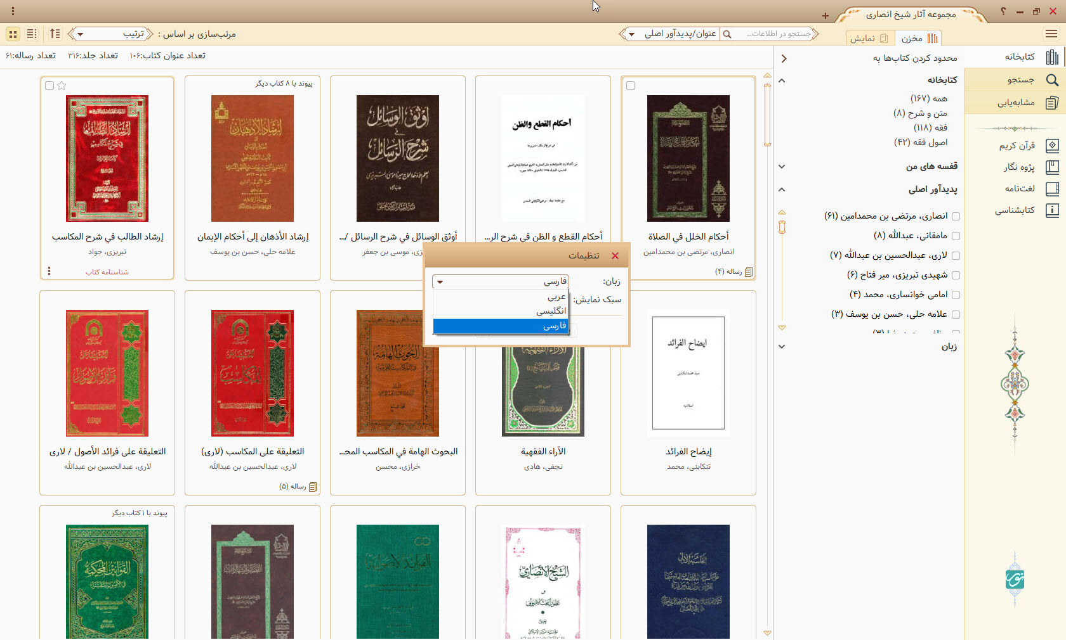Check علامه حلی، حسن بن یوسف filter
This screenshot has width=1066, height=640.
pos(956,314)
